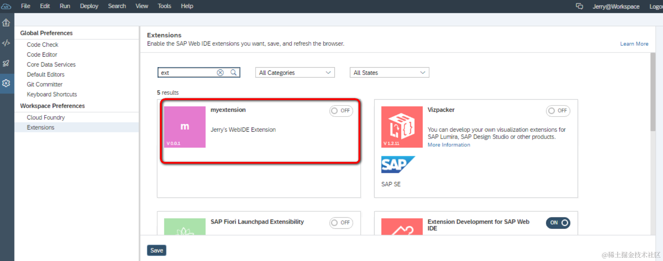This screenshot has height=261, width=663.
Task: Open the Preferences gear icon
Action: [x=6, y=83]
